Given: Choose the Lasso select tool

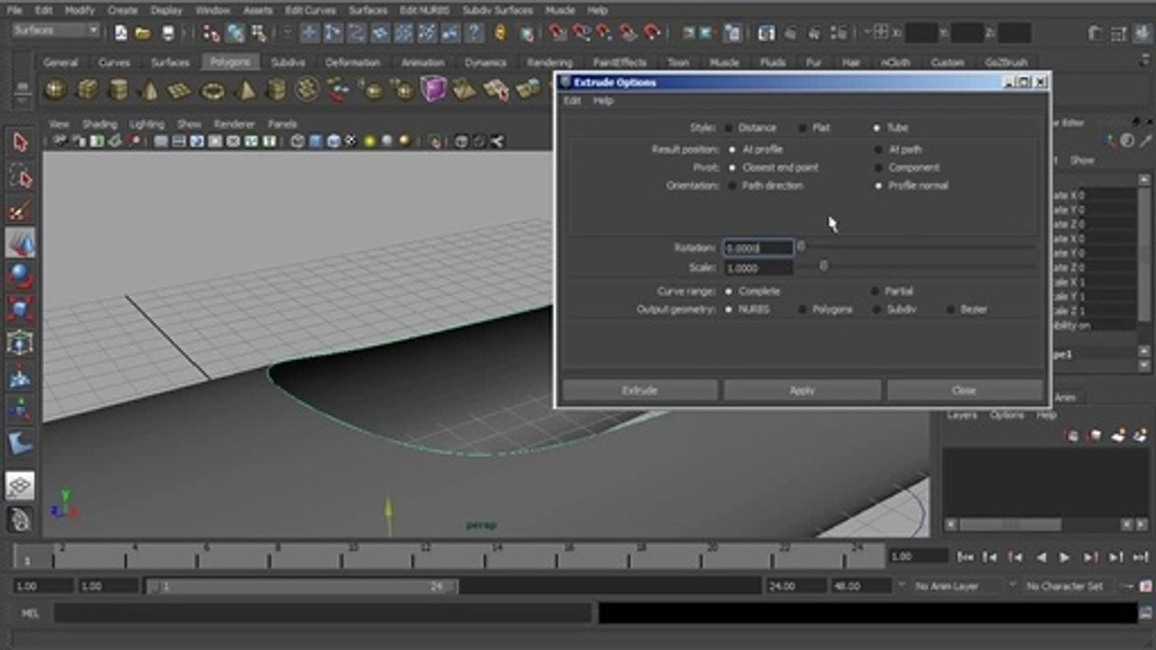Looking at the screenshot, I should pos(20,176).
